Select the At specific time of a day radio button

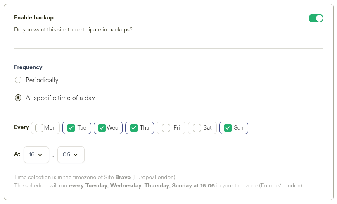[x=18, y=98]
